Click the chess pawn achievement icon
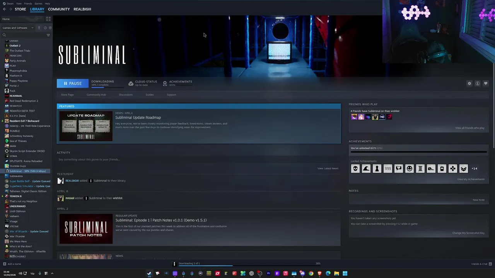This screenshot has height=278, width=495. coord(377,168)
